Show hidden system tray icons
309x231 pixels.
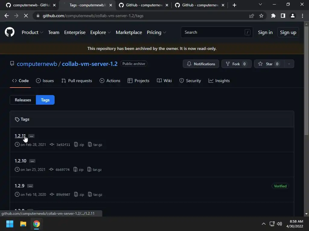click(x=264, y=224)
